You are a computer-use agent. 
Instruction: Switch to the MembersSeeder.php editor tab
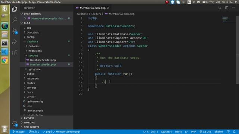(93, 8)
